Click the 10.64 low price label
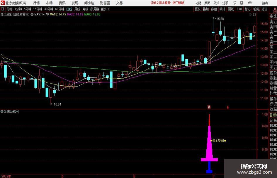Image resolution: width=277 pixels, height=178 pixels. pos(57,104)
